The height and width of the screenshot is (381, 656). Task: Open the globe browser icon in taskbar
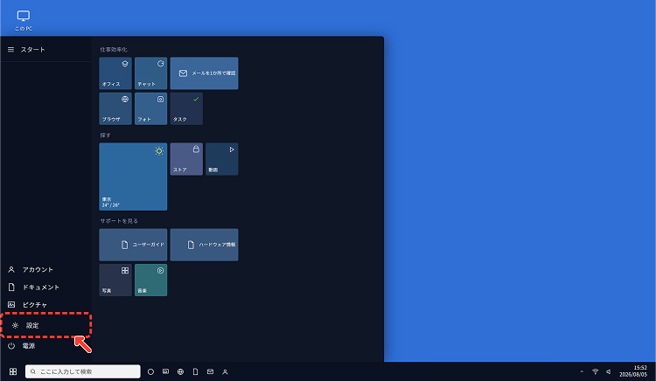tap(180, 371)
